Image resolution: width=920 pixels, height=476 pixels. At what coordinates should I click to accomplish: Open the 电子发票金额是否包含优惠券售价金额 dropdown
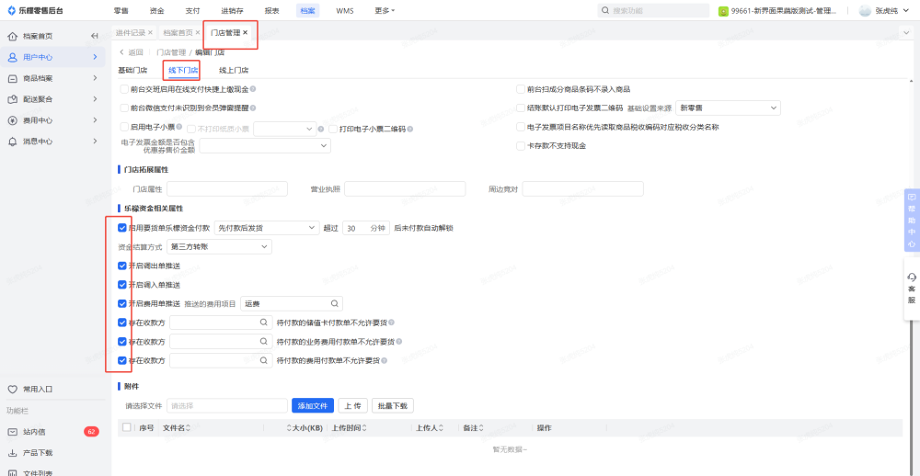(x=265, y=145)
